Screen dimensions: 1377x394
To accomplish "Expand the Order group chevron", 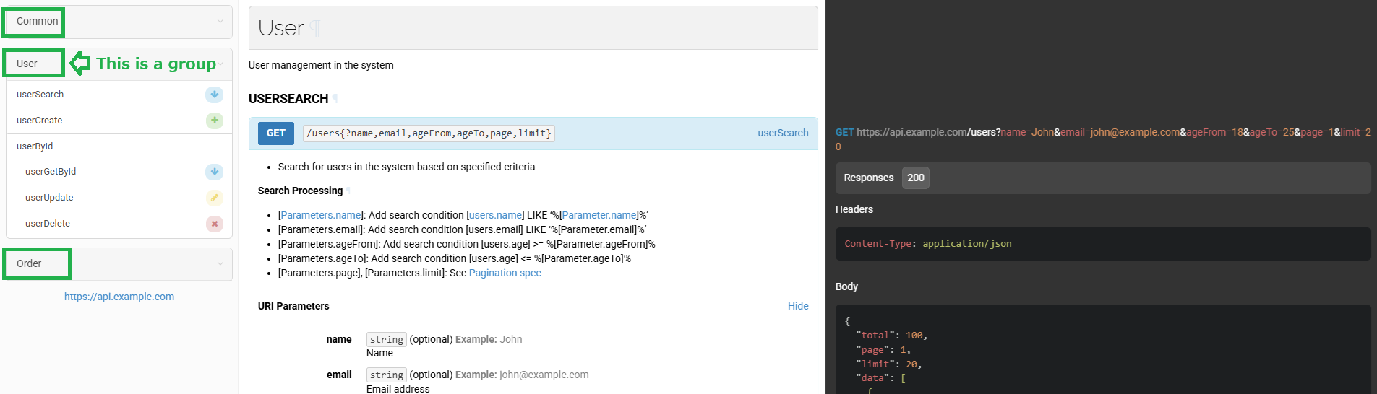I will coord(220,263).
